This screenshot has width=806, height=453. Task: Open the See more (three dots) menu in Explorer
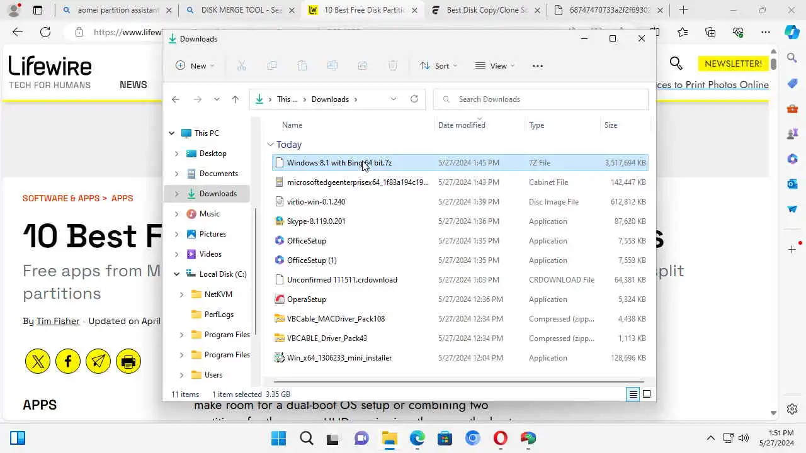pyautogui.click(x=537, y=65)
